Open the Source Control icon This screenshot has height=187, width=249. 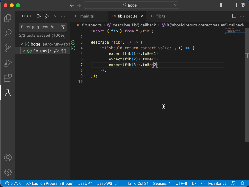coord(7,48)
